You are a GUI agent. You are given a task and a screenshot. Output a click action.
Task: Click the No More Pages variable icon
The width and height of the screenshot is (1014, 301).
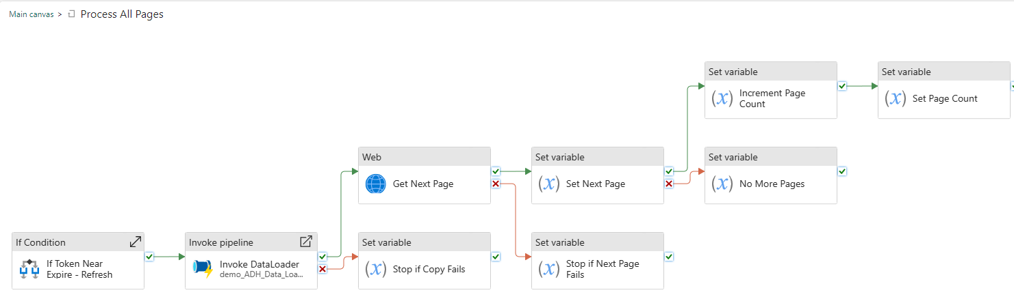pos(722,184)
